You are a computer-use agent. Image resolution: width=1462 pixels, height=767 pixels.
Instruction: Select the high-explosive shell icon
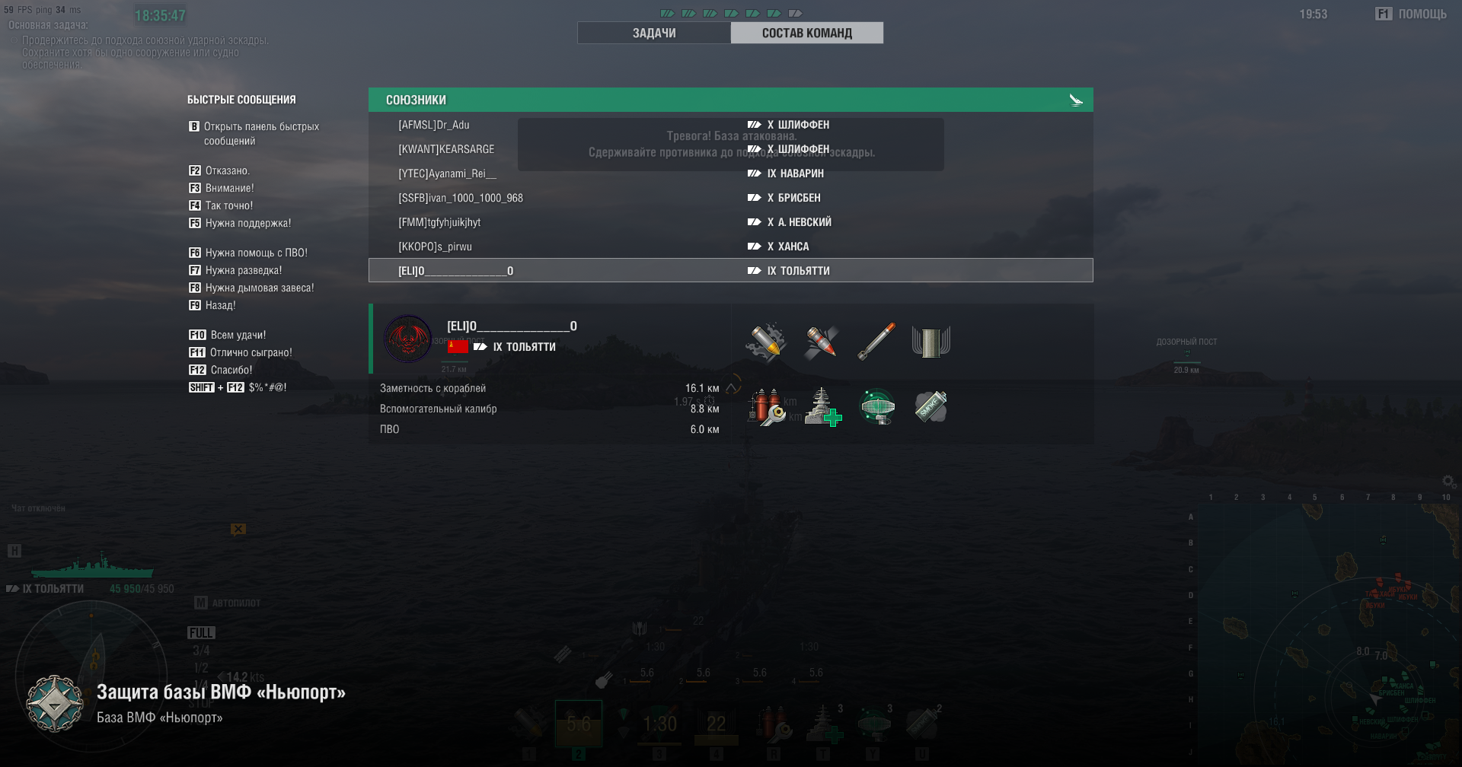(x=766, y=341)
